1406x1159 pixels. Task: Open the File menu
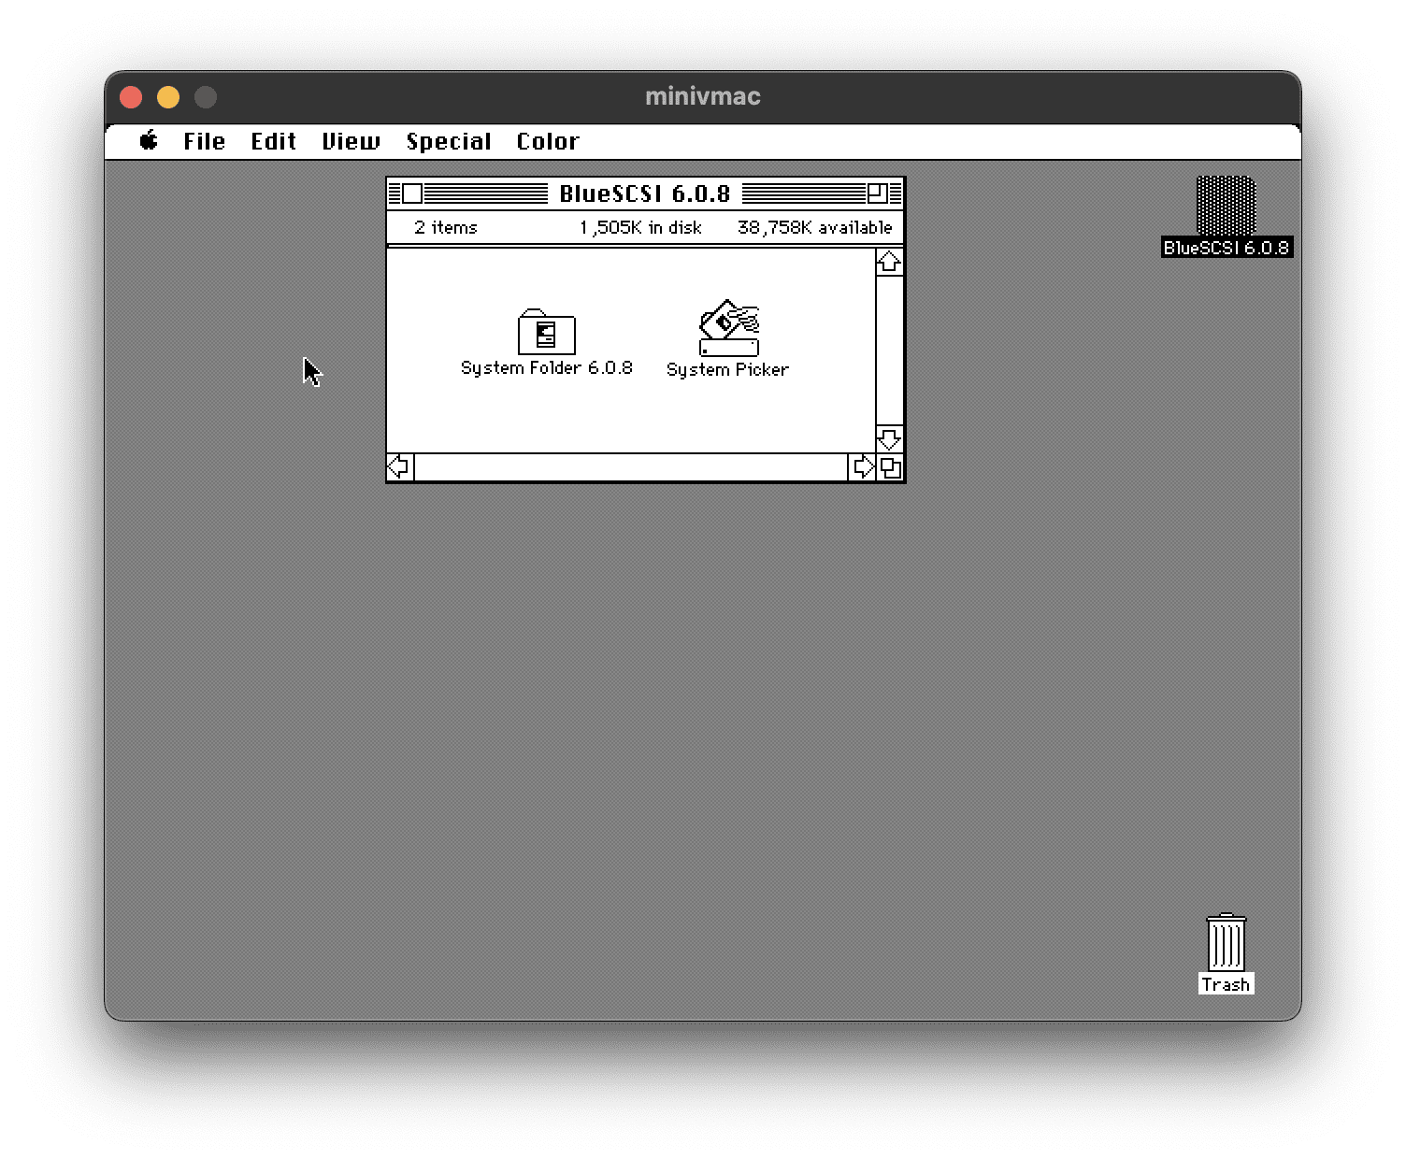(x=204, y=141)
